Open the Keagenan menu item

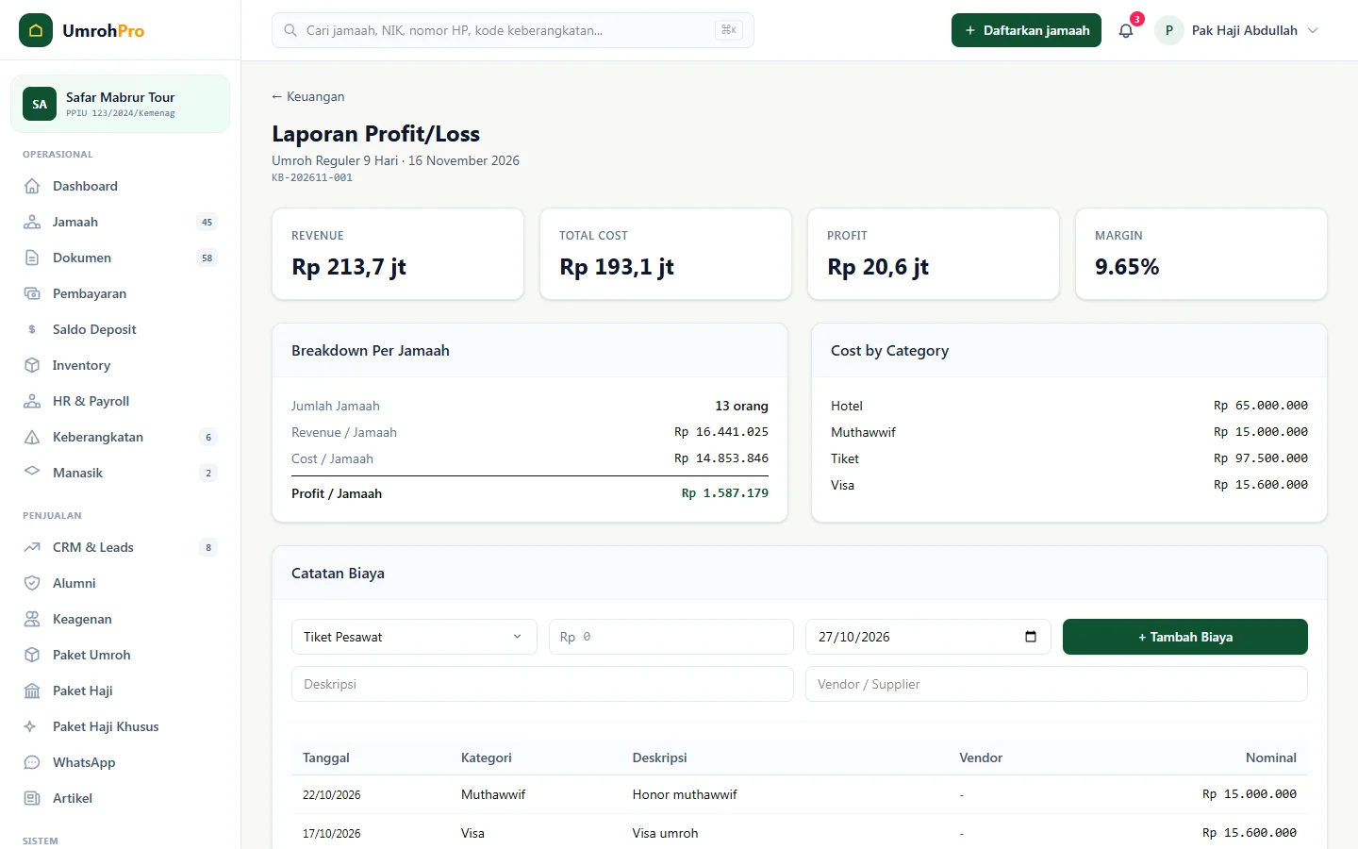(121, 619)
